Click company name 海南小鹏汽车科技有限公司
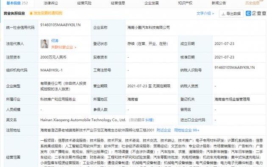The width and height of the screenshot is (267, 167). click(148, 28)
